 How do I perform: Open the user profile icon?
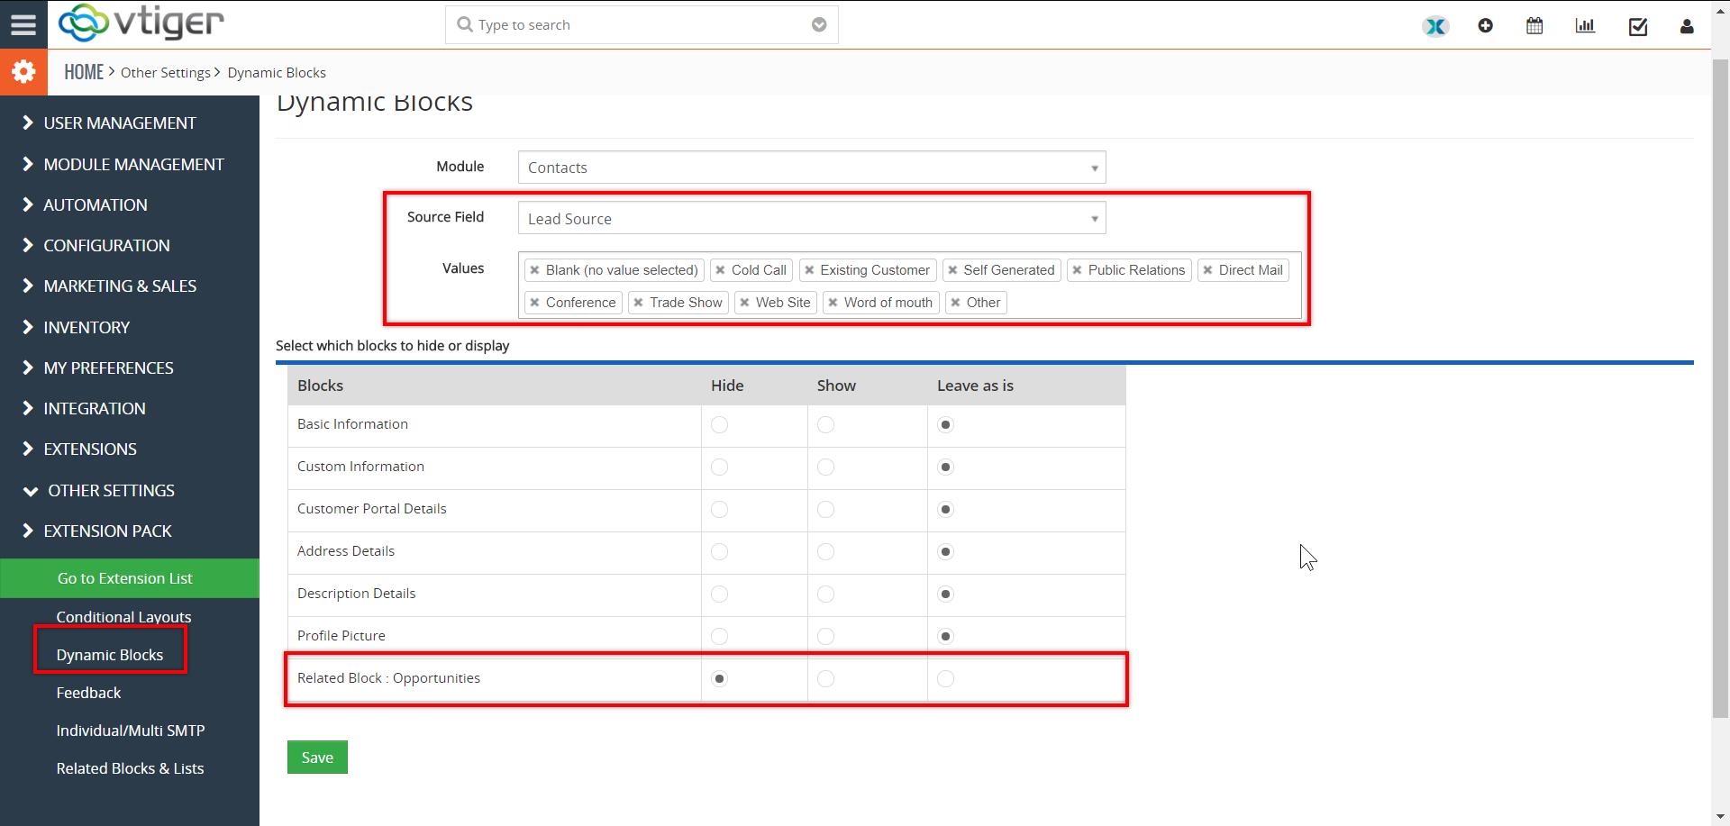pos(1687,26)
